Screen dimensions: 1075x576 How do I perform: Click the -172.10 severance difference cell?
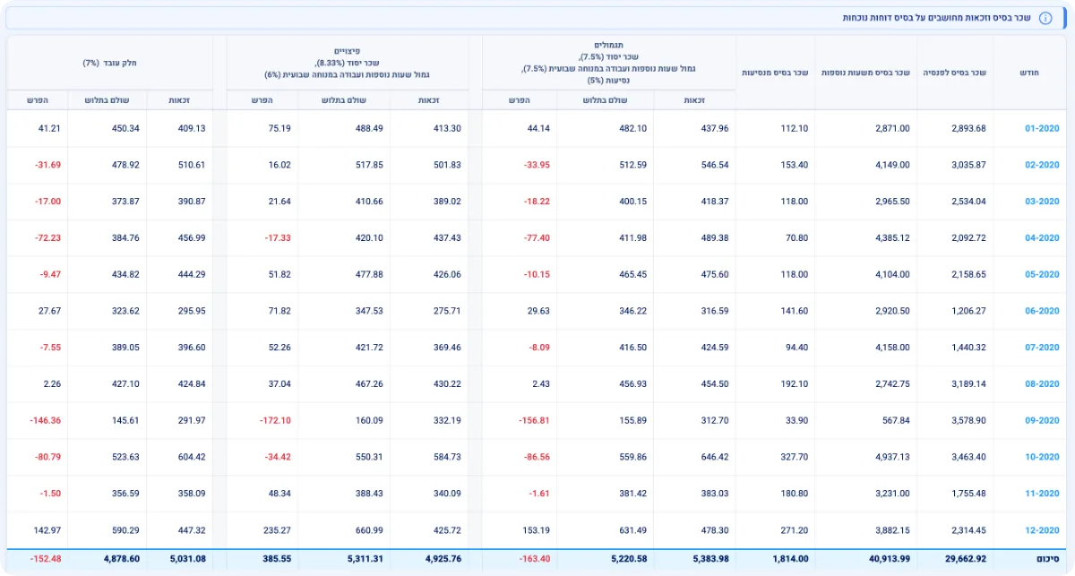tap(276, 420)
